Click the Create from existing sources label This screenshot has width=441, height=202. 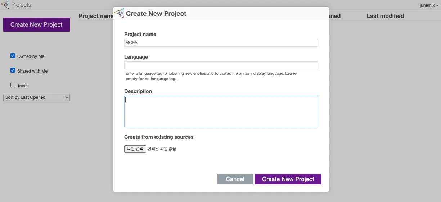[159, 137]
